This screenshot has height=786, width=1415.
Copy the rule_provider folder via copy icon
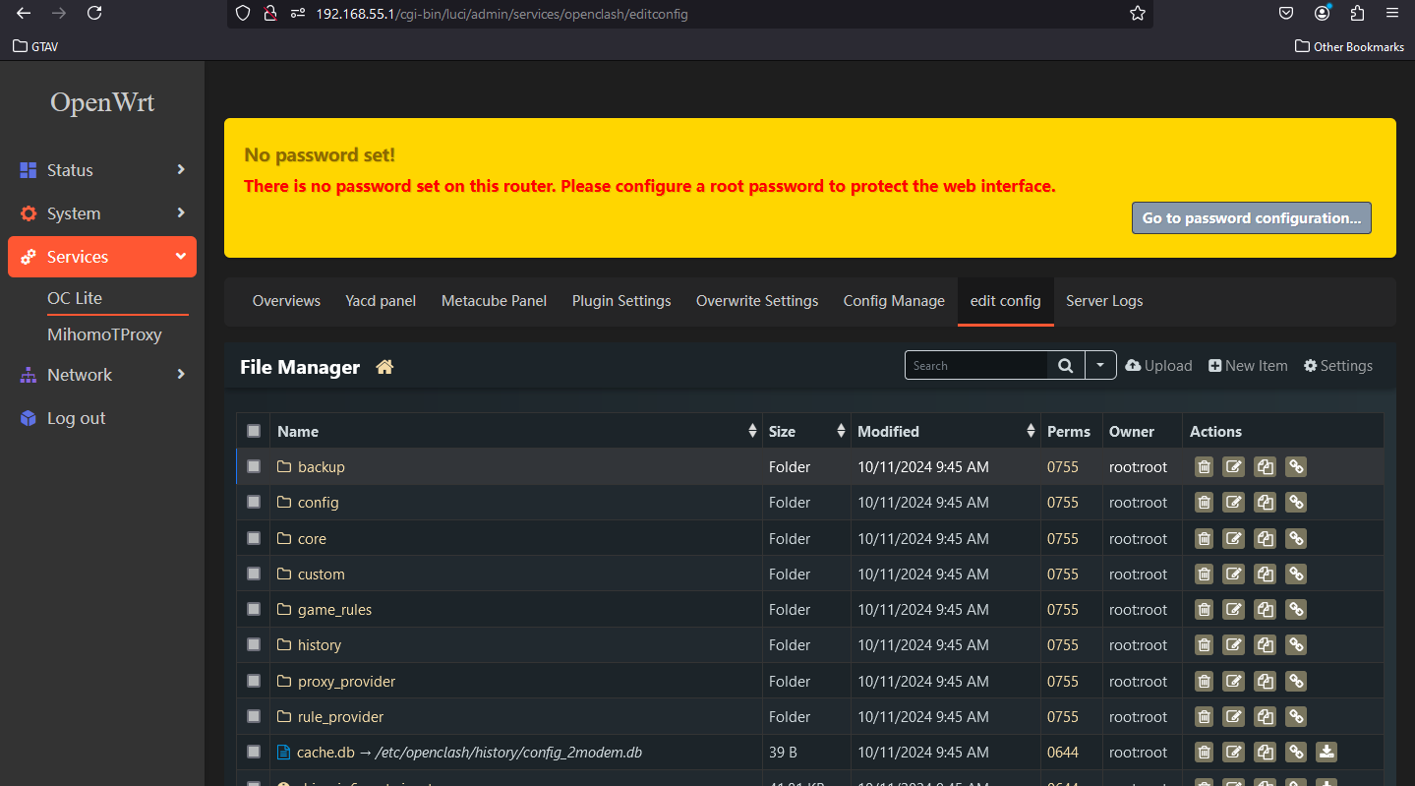1266,717
